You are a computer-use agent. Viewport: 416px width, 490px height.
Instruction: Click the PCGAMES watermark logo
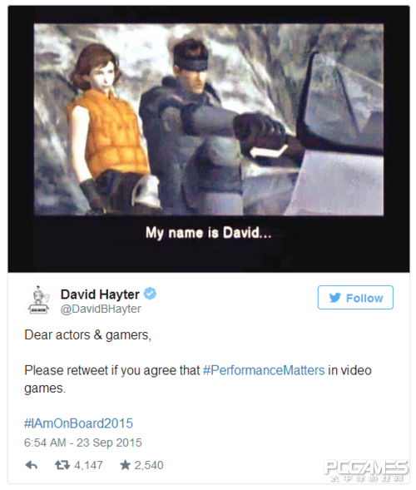(366, 470)
